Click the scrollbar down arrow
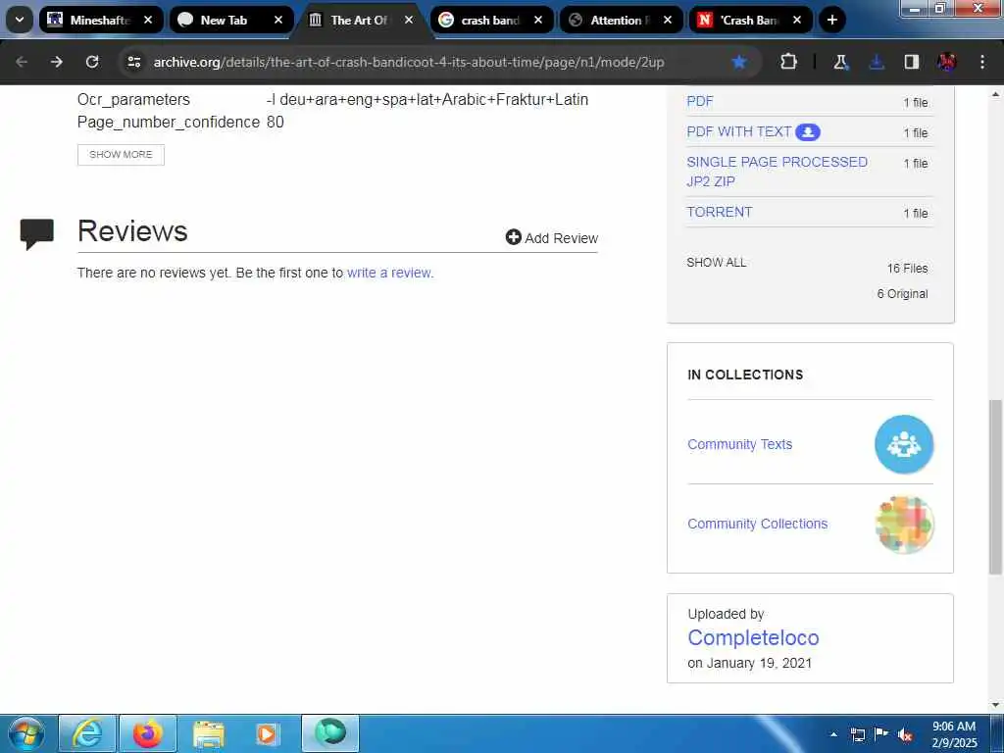 click(995, 706)
